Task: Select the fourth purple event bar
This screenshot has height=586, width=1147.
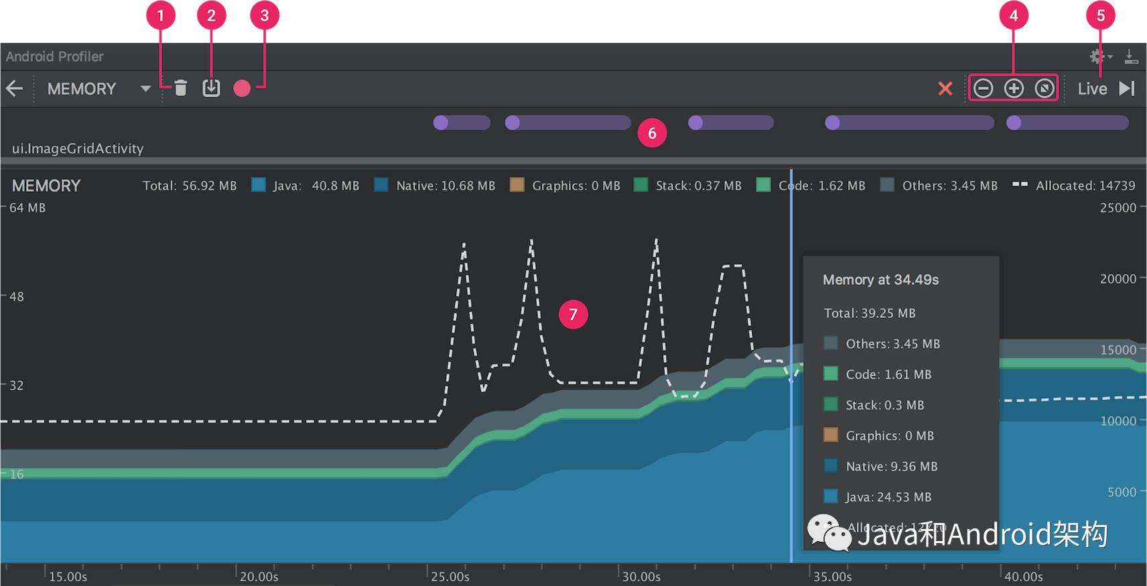Action: [909, 123]
